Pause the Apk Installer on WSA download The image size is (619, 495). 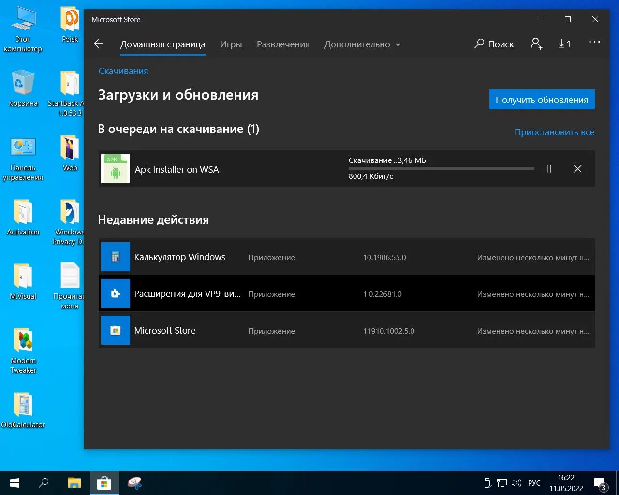(x=549, y=169)
